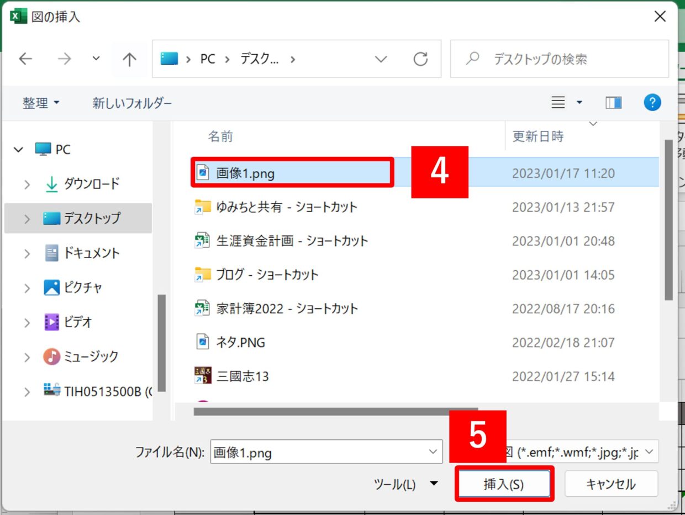685x515 pixels.
Task: Click the 生涯資金計画 Excel shortcut icon
Action: (202, 241)
